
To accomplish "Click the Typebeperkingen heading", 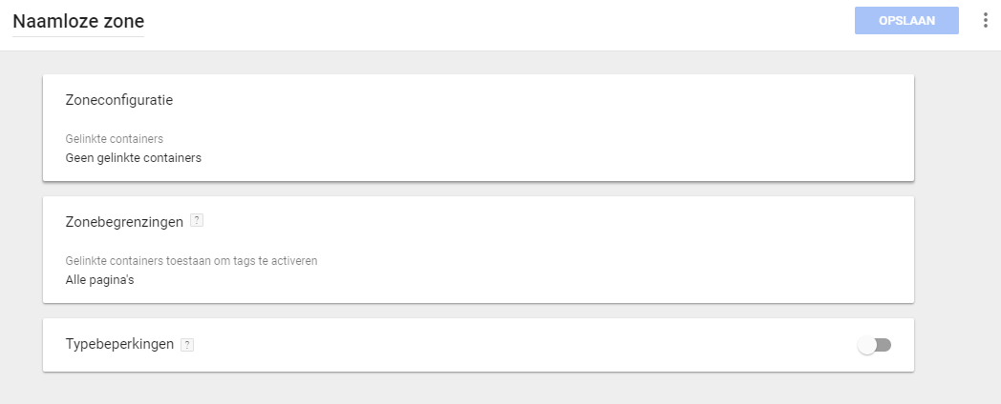I will coord(119,344).
